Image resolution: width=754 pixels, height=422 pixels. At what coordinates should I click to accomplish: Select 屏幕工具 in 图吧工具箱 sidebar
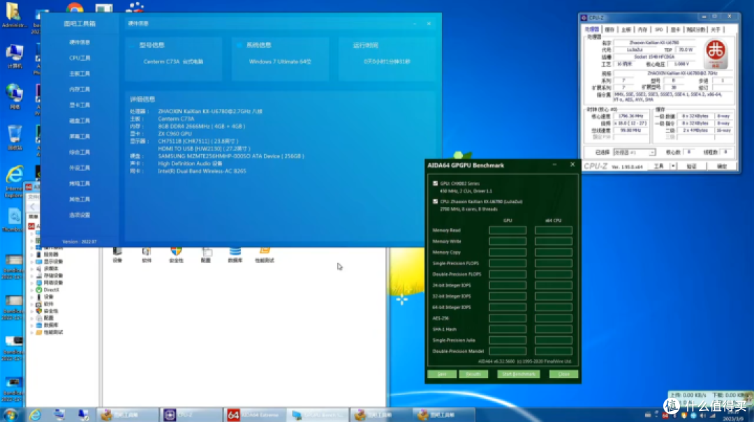click(80, 137)
